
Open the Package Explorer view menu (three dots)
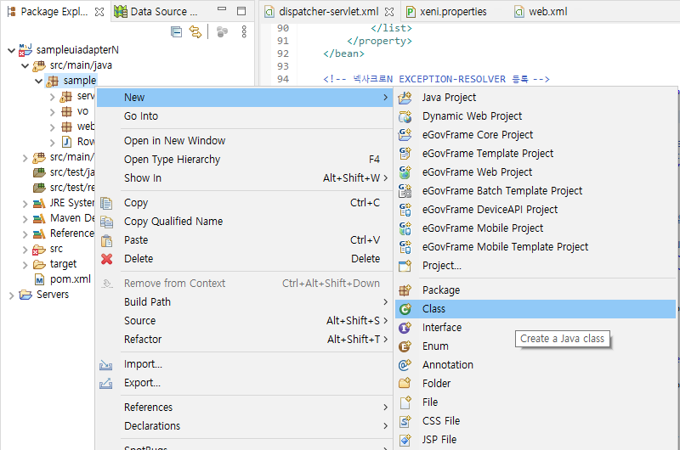coord(244,32)
